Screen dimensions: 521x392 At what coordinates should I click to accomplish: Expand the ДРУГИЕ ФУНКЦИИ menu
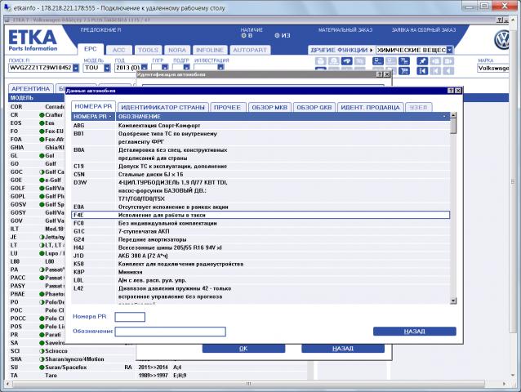[341, 50]
